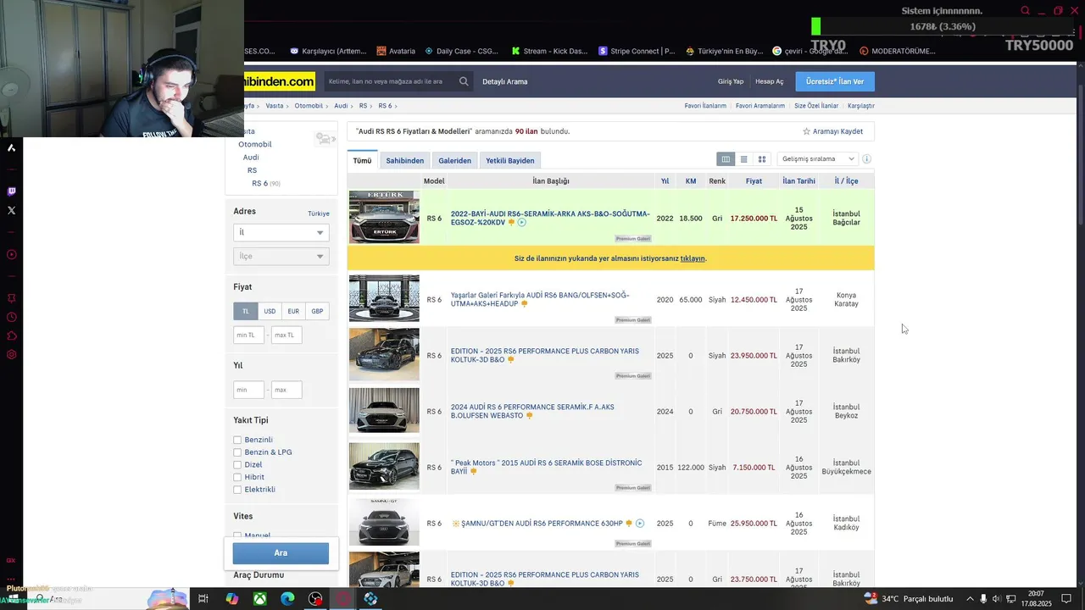This screenshot has height=610, width=1085.
Task: Open the Daily Case CSG bookmark
Action: pos(461,51)
